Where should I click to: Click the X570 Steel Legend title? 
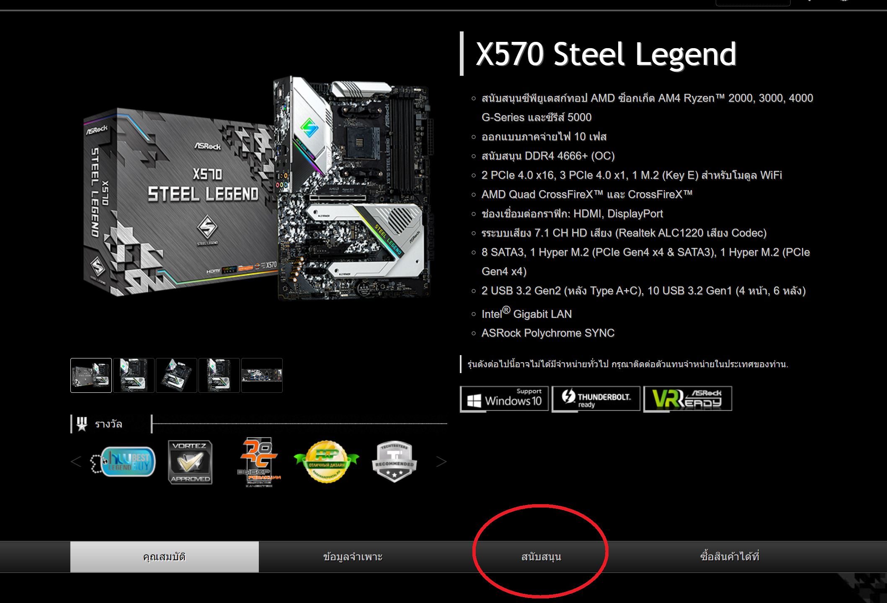pyautogui.click(x=606, y=54)
